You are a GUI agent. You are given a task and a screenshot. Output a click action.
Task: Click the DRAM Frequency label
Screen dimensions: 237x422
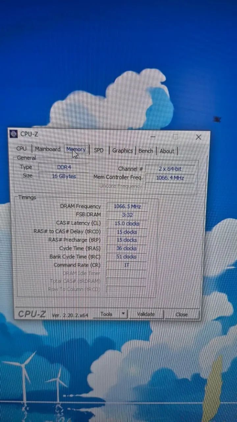80,206
